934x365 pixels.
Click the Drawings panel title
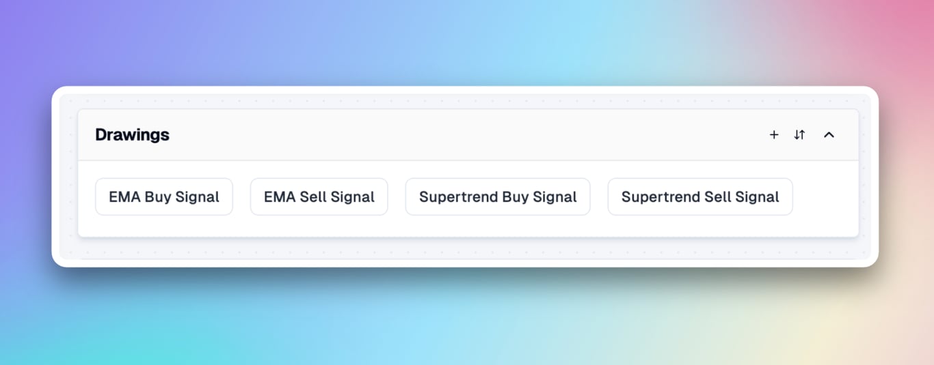[132, 135]
